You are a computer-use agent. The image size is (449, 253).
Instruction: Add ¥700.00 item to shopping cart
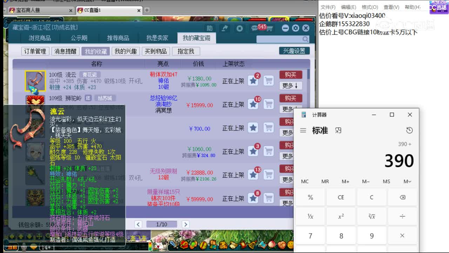click(269, 128)
